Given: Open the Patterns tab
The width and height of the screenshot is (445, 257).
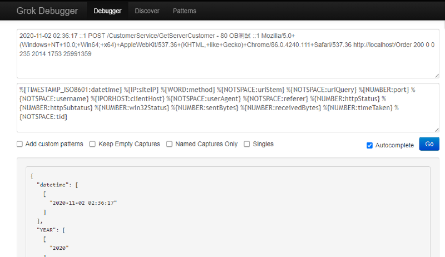Looking at the screenshot, I should coord(184,11).
